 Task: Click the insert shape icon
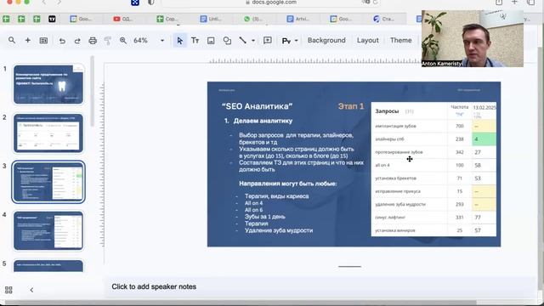pos(227,41)
